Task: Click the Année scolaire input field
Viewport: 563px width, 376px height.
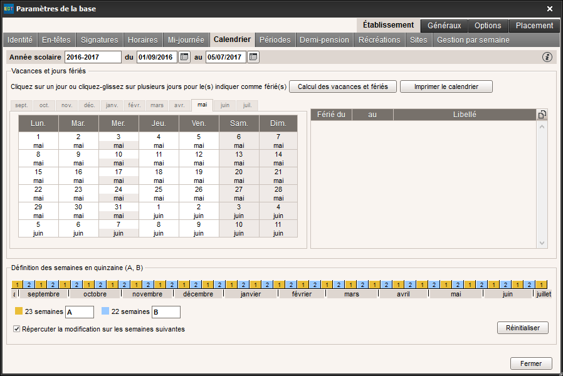Action: point(93,58)
